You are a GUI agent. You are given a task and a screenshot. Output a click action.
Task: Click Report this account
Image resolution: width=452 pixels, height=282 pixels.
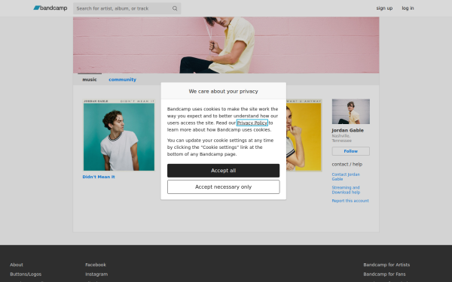[350, 201]
